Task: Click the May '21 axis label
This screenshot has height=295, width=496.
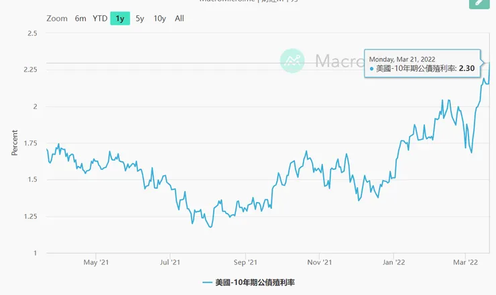Action: [x=96, y=262]
